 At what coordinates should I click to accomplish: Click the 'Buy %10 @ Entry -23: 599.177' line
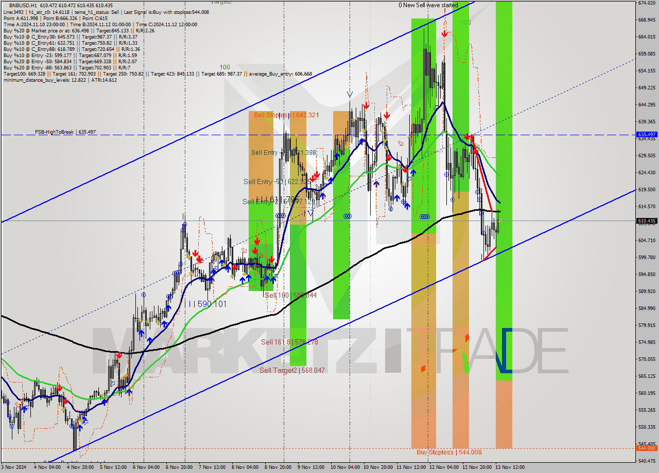tap(70, 55)
